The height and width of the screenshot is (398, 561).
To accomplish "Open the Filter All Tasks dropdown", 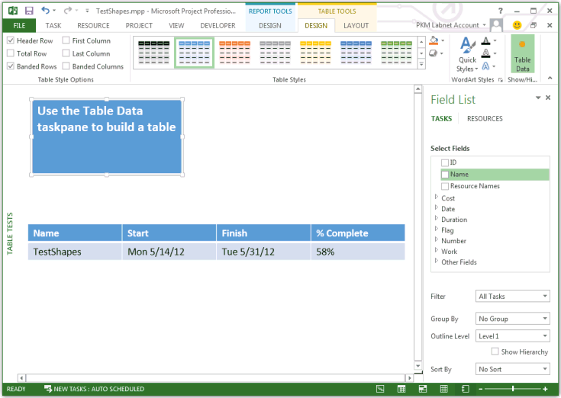I will coord(512,296).
